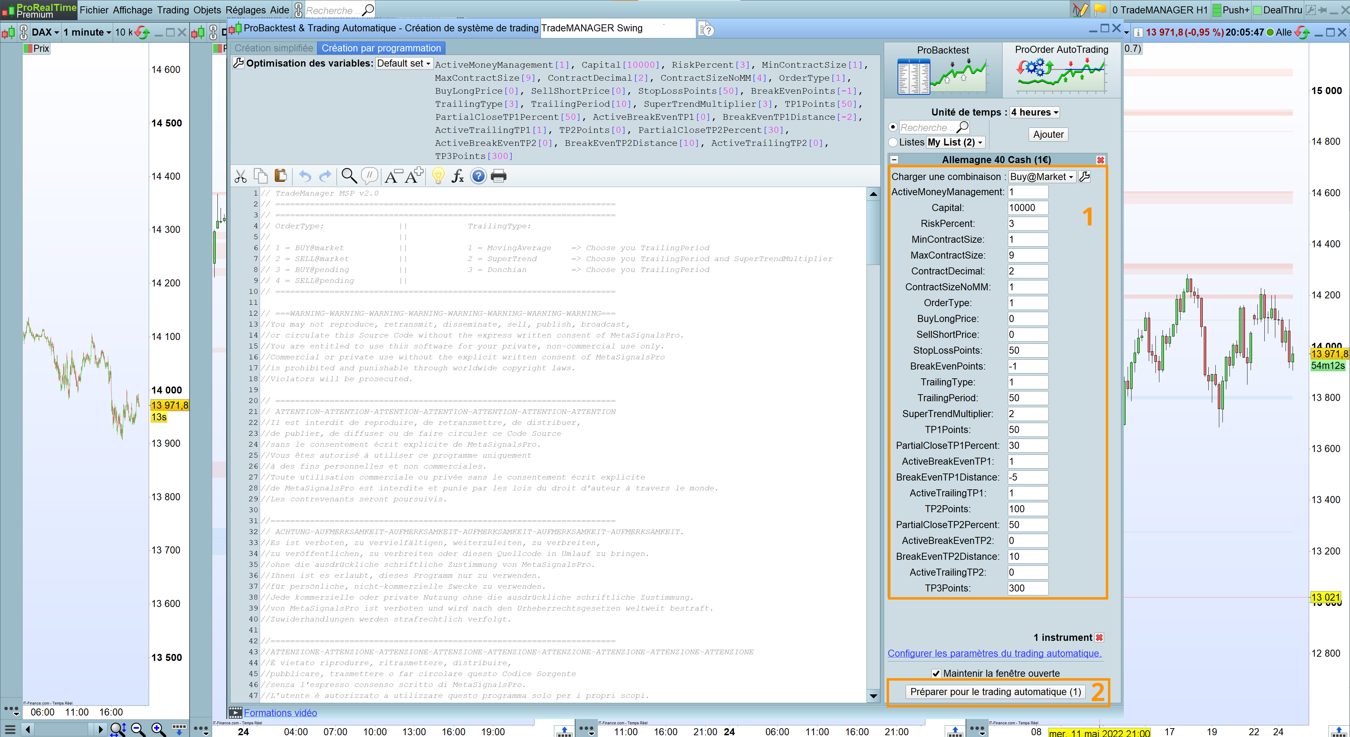The image size is (1350, 737).
Task: Open the Objets menu
Action: click(207, 10)
